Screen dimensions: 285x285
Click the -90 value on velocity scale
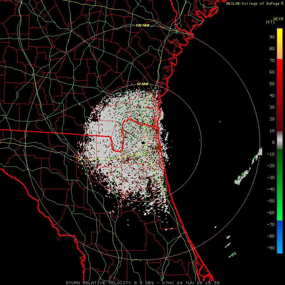tap(271, 248)
